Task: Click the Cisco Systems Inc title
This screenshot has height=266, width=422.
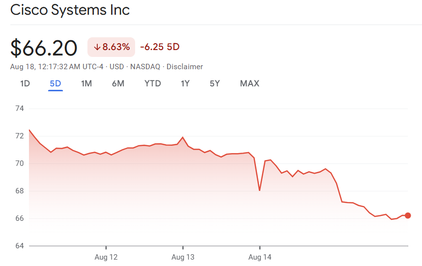Action: point(70,10)
